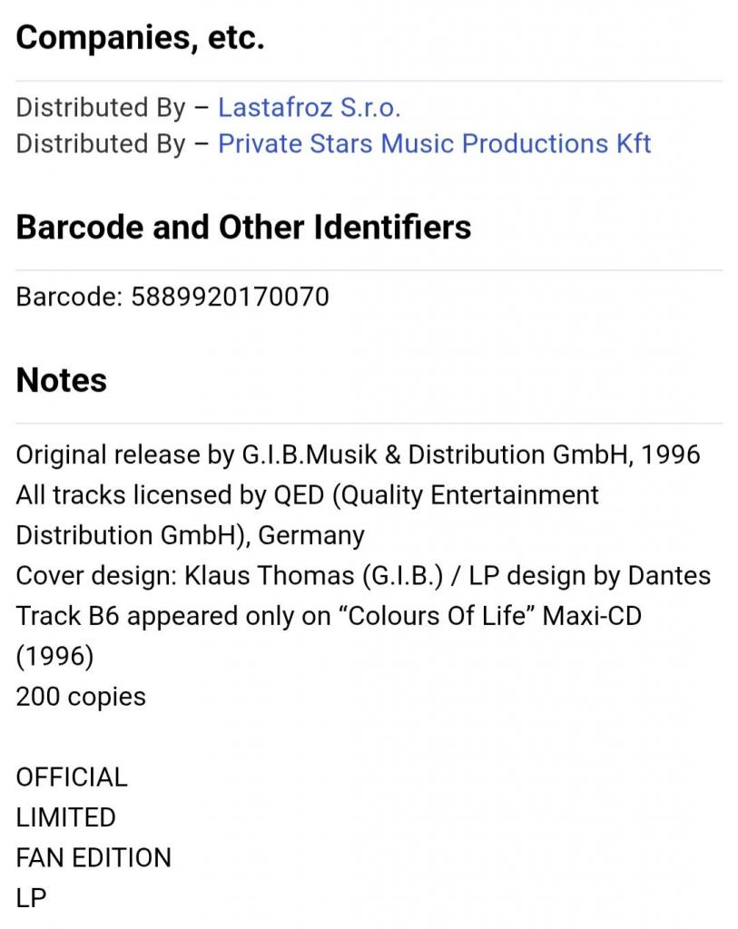Click the 'FAN EDITION' text line

(x=93, y=858)
